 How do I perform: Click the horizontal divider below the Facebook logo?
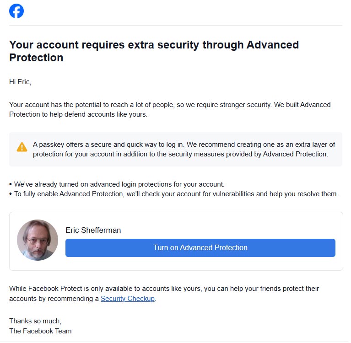[x=175, y=25]
